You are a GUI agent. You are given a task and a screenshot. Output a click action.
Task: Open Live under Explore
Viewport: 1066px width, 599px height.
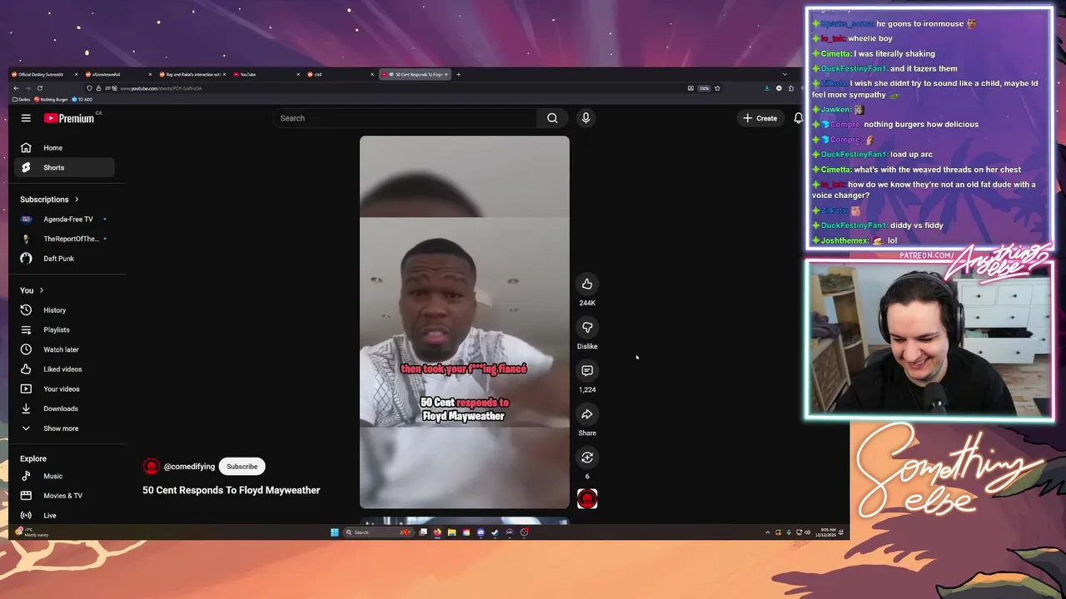point(64,515)
